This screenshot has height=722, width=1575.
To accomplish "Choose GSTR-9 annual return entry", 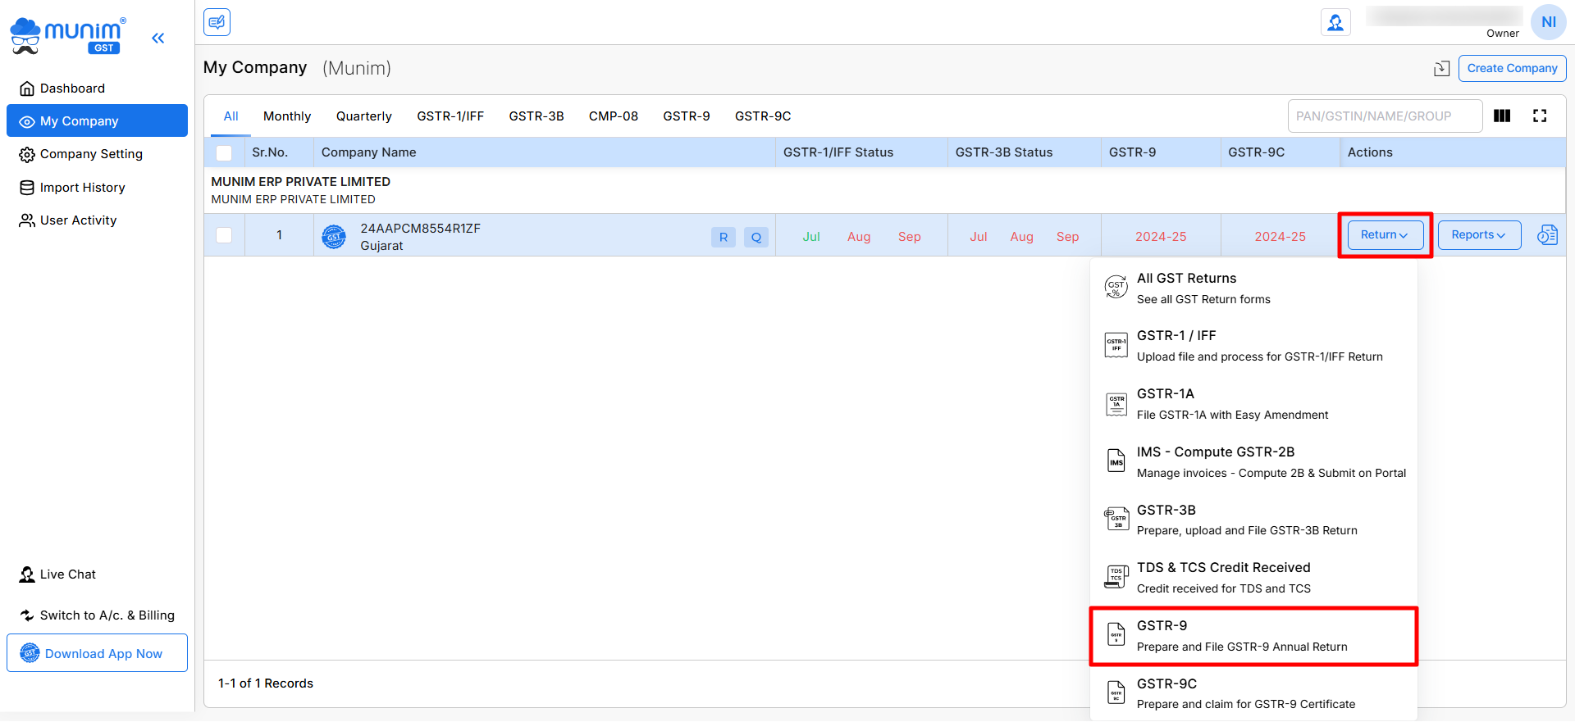I will (1253, 636).
